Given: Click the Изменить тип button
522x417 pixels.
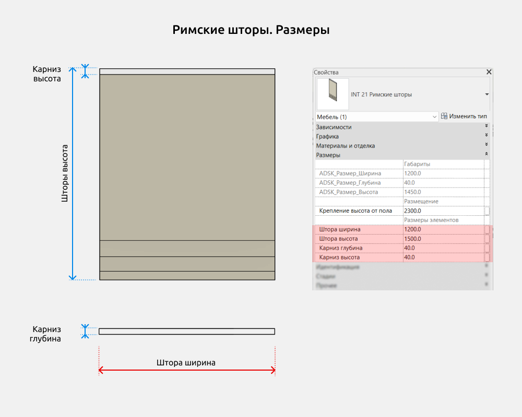Looking at the screenshot, I should (x=464, y=116).
